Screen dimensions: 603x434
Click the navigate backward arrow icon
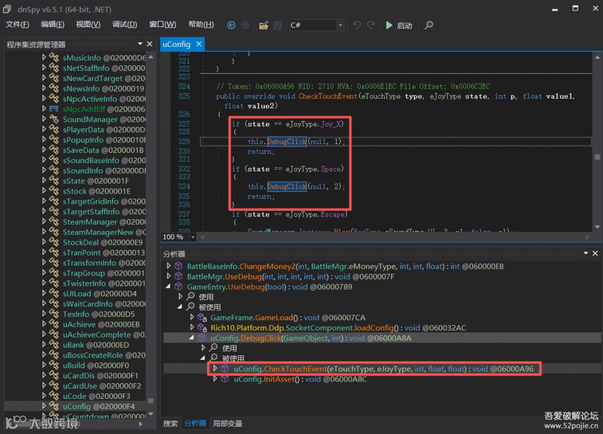231,25
